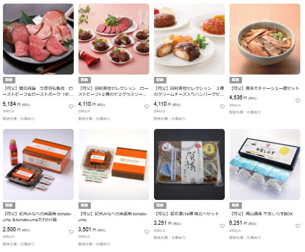Image resolution: width=305 pixels, height=252 pixels.
Task: Add cream cheese hamburger set to favorites
Action: (222, 106)
